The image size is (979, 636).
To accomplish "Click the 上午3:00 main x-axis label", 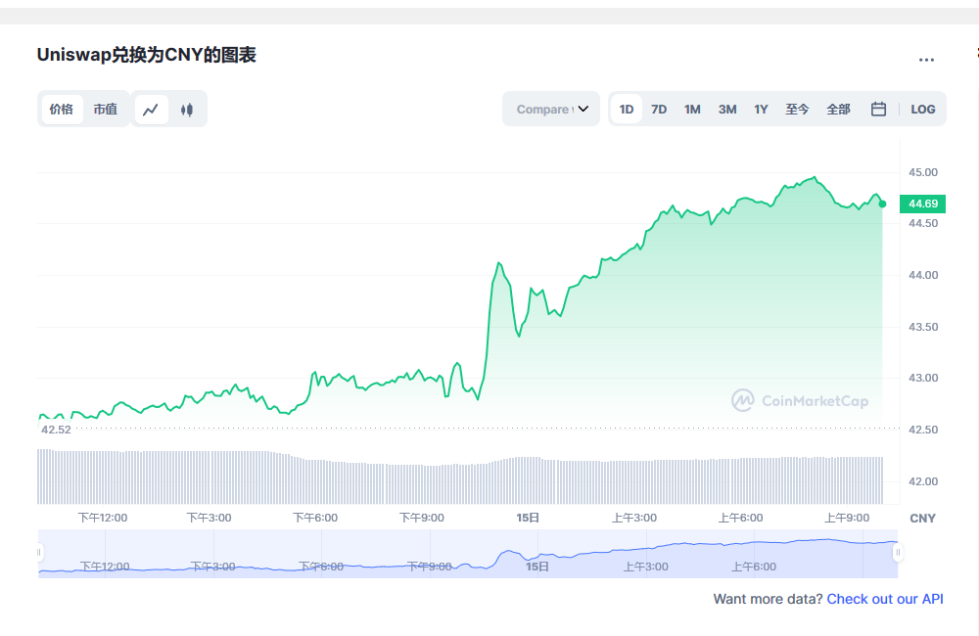I will [x=634, y=518].
